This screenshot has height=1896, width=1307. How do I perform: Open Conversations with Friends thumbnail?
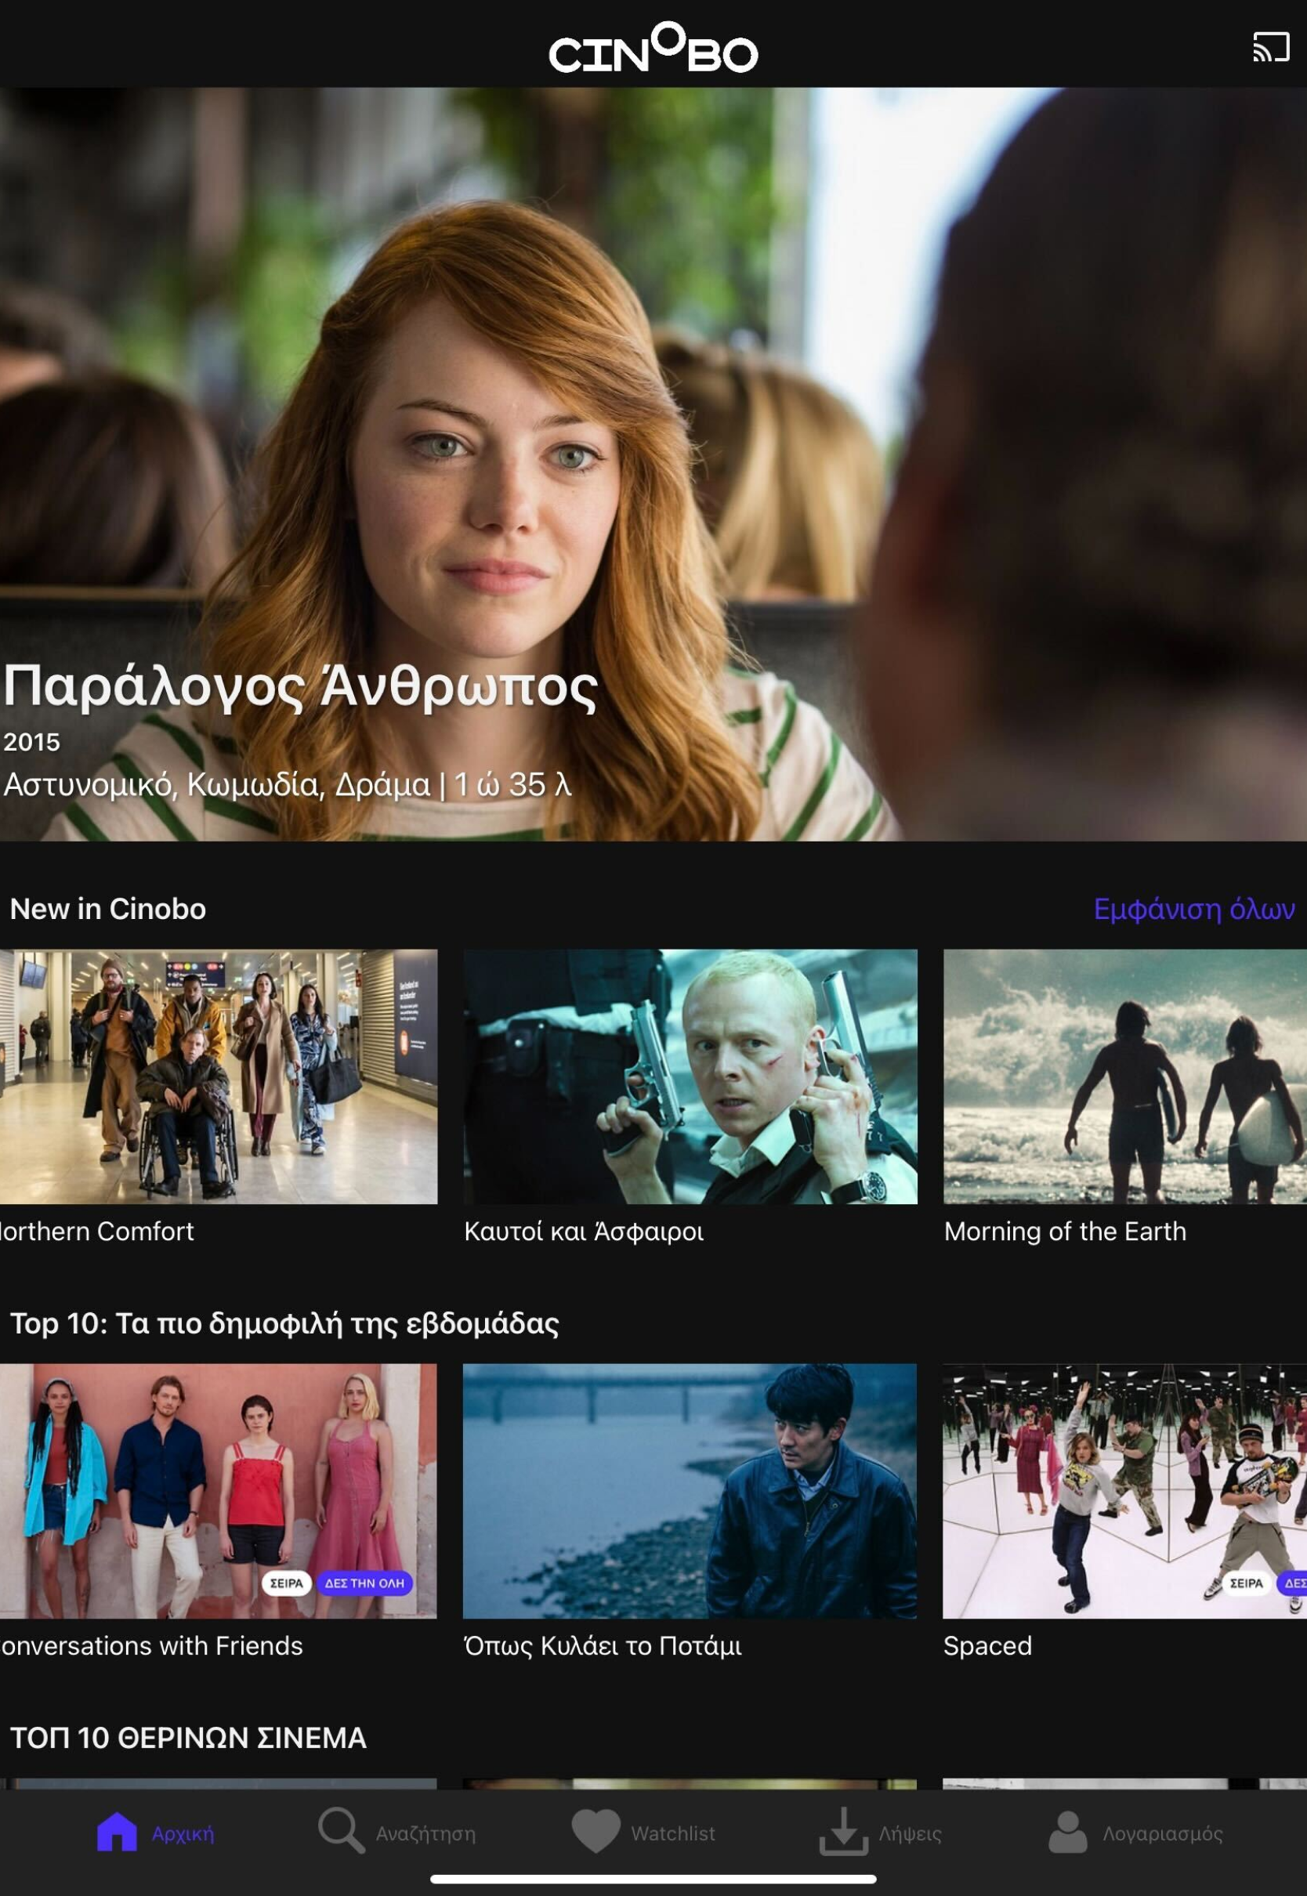[x=219, y=1491]
